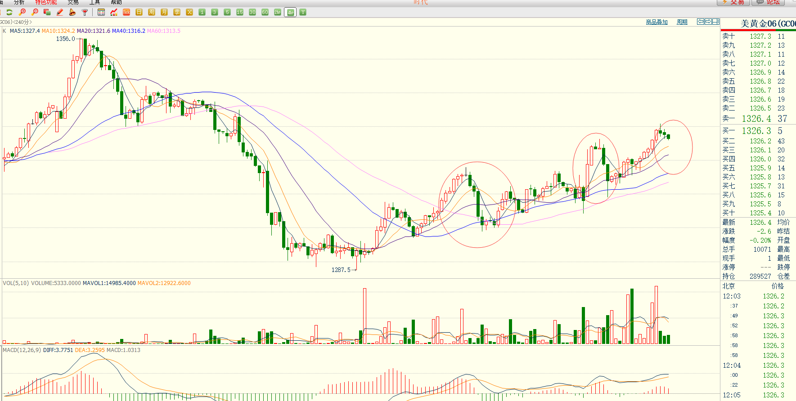
Task: Click the 卖五 price 1326.8
Action: [x=760, y=81]
